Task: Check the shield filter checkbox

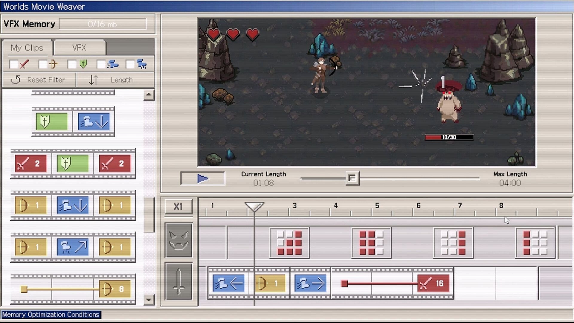Action: pyautogui.click(x=72, y=64)
